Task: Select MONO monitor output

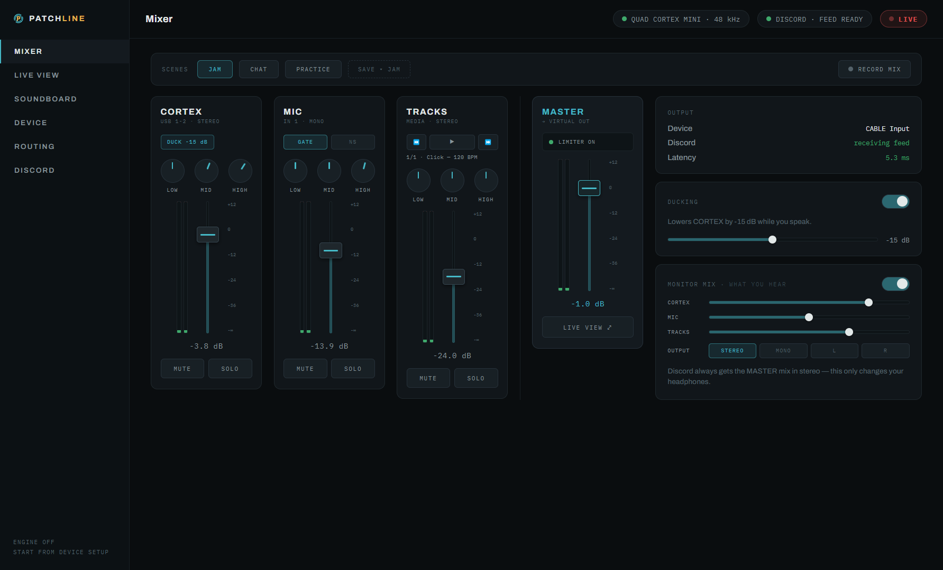Action: [783, 351]
